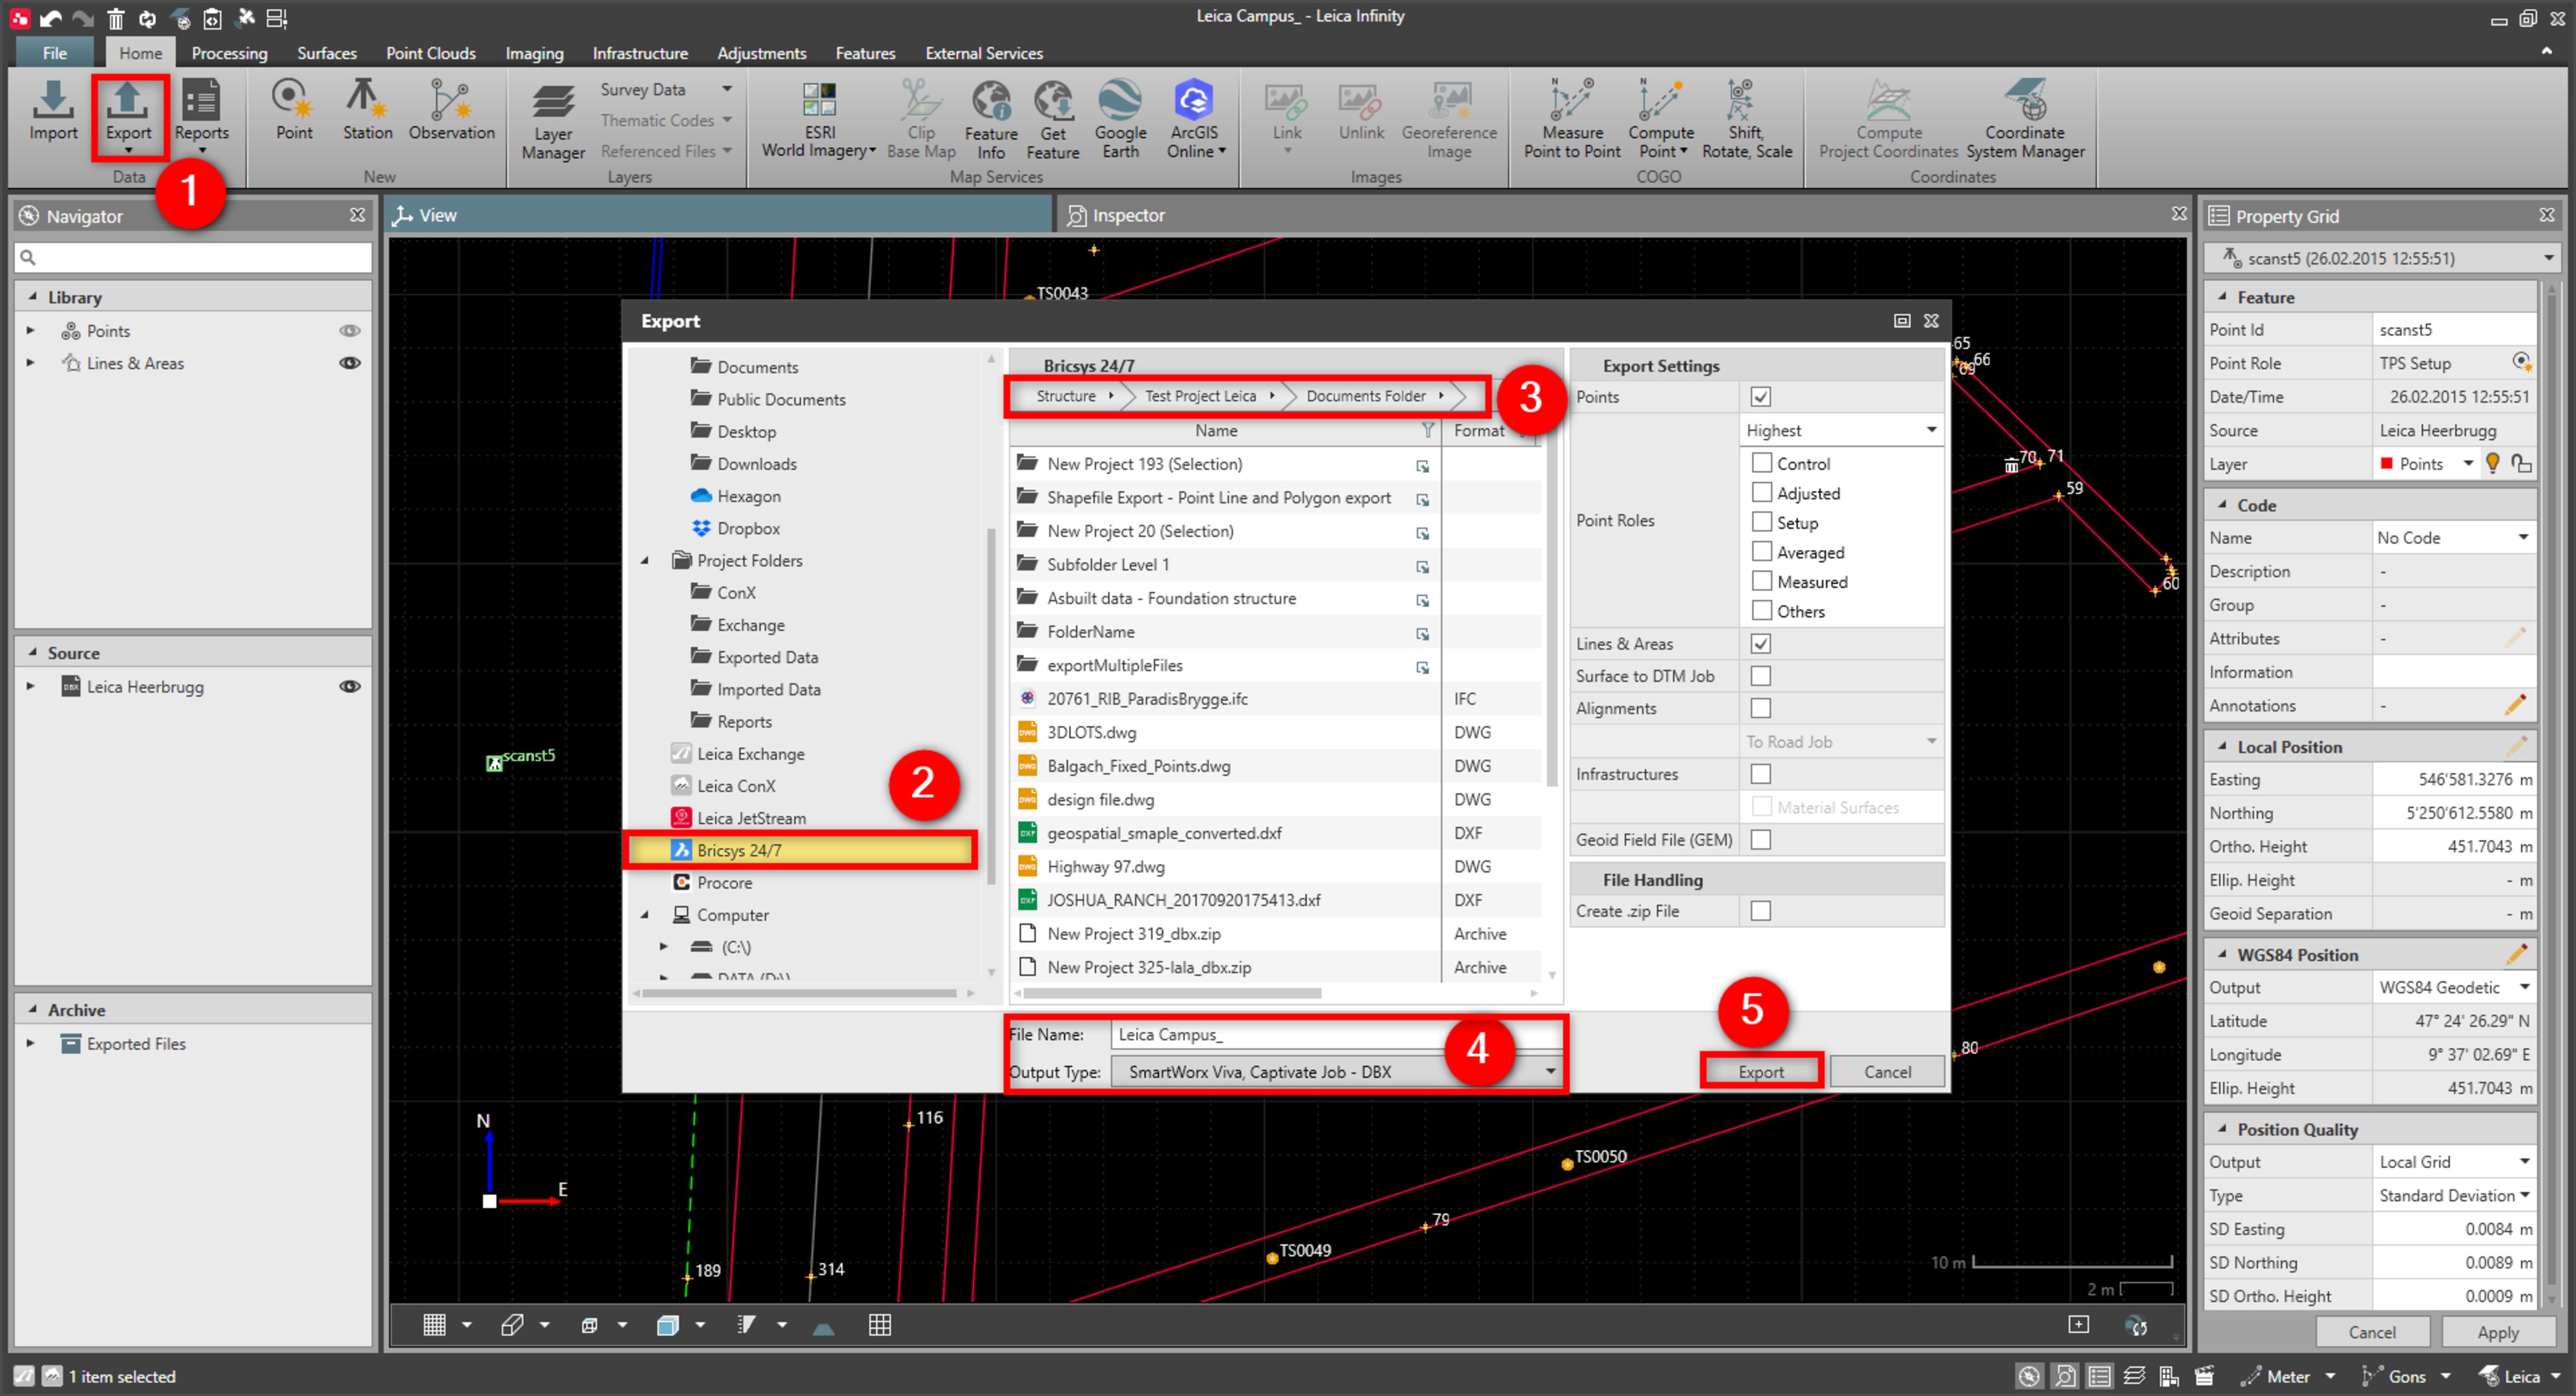Open the Survey Data dropdown

pos(728,89)
